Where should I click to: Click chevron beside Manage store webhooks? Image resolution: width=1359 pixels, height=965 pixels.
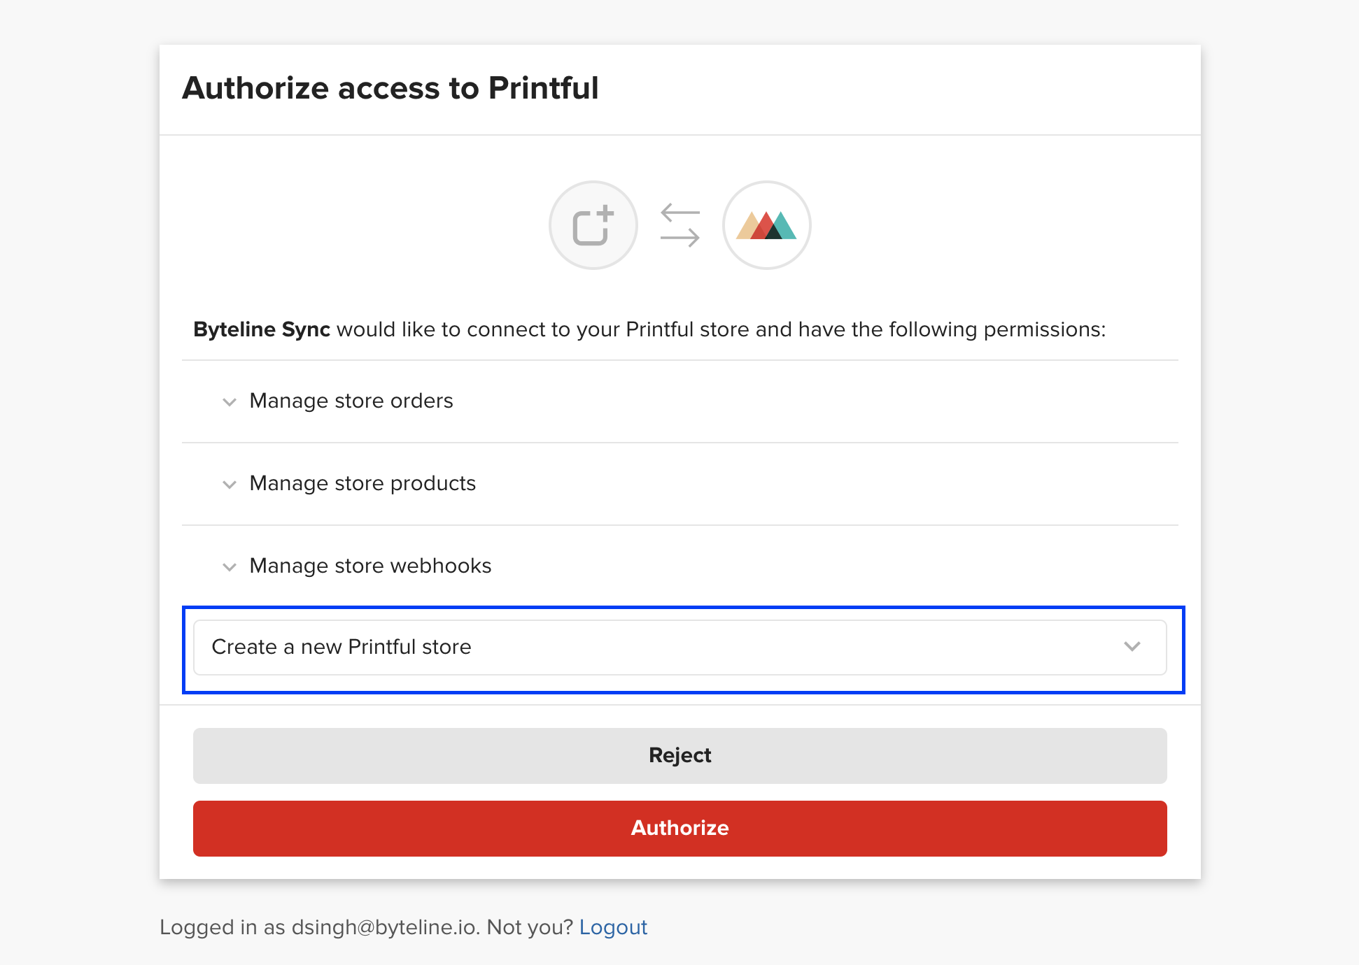(229, 566)
